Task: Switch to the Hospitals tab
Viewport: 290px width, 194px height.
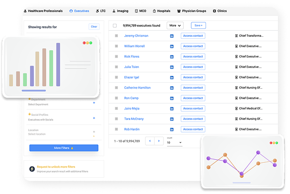Action: pos(162,11)
